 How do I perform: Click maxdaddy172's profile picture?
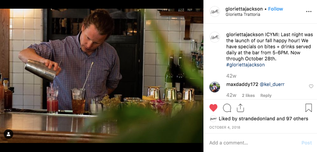coord(214,87)
